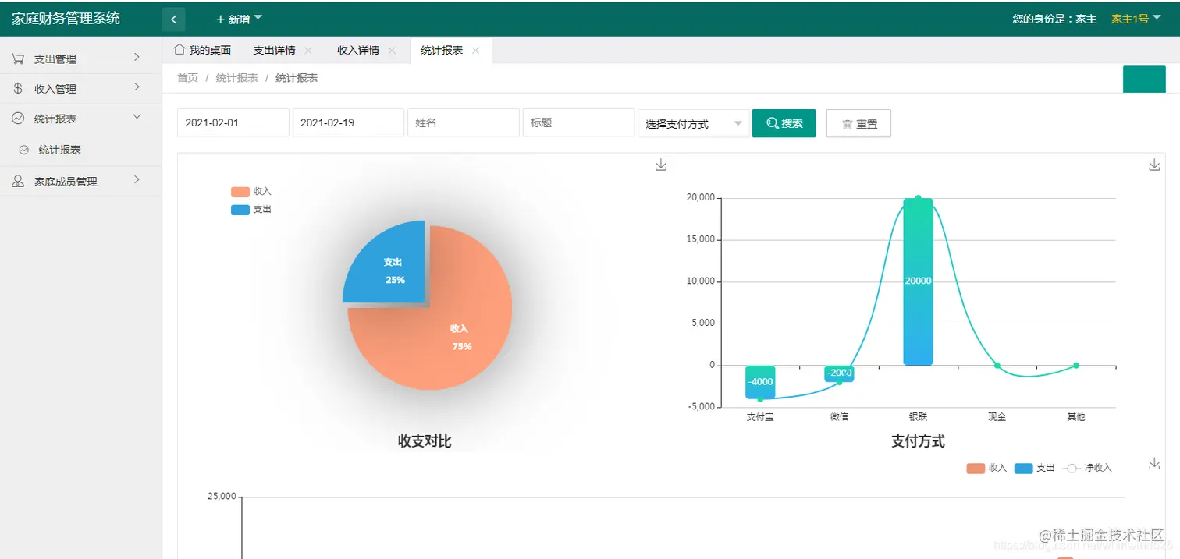Click the 微信 bar labeled -2000
1180x559 pixels.
pos(839,373)
